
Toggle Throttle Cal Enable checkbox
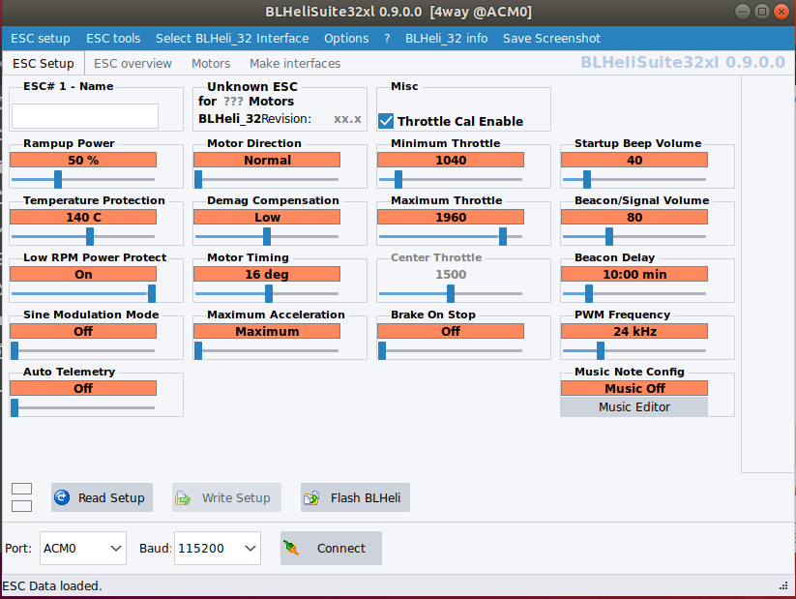tap(386, 121)
